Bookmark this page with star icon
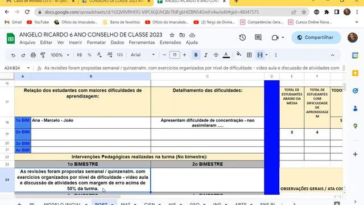364x205 pixels. pyautogui.click(x=304, y=12)
